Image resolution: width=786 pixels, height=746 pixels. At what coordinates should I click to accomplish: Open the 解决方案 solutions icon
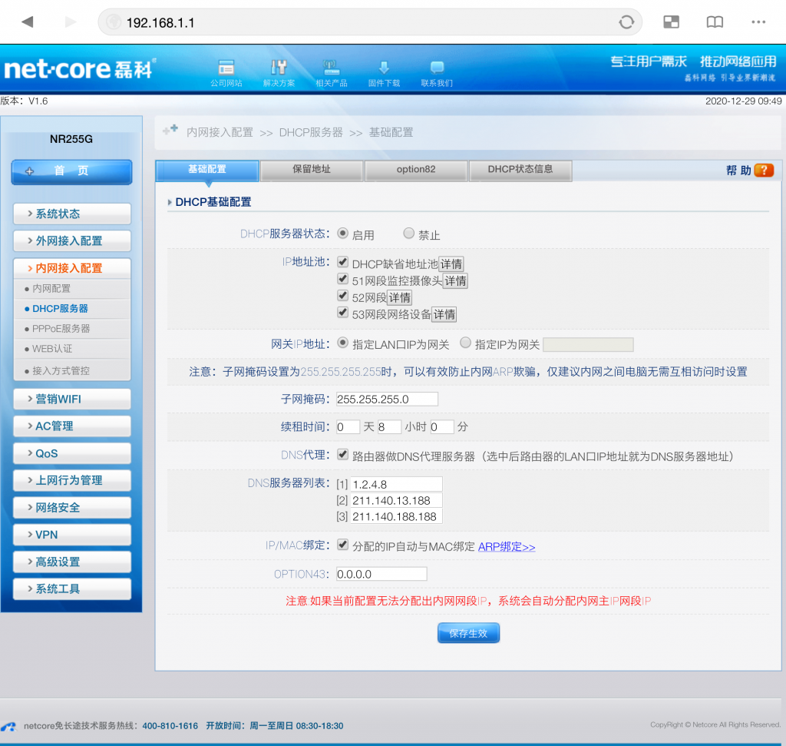click(x=279, y=68)
